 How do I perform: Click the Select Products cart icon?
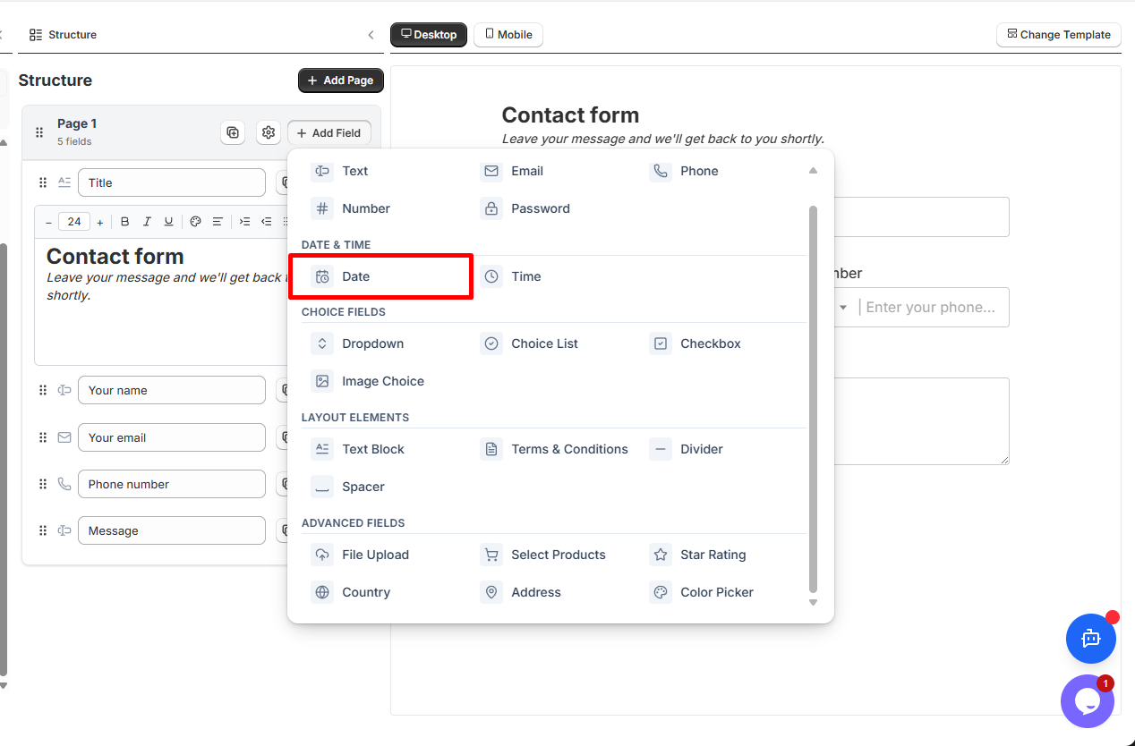(x=491, y=555)
